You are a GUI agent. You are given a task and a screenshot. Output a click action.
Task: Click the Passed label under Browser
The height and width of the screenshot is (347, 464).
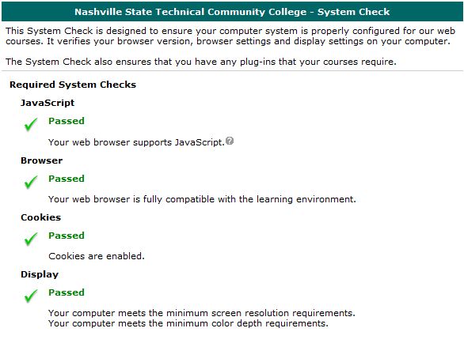[x=67, y=179]
